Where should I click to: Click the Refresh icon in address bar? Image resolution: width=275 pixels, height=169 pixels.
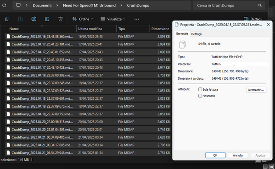point(4,5)
